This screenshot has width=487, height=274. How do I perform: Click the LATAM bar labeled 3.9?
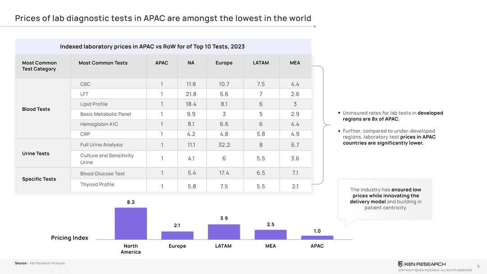click(x=224, y=232)
